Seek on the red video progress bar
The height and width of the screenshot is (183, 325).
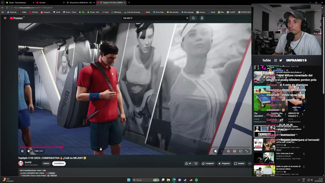point(41,147)
